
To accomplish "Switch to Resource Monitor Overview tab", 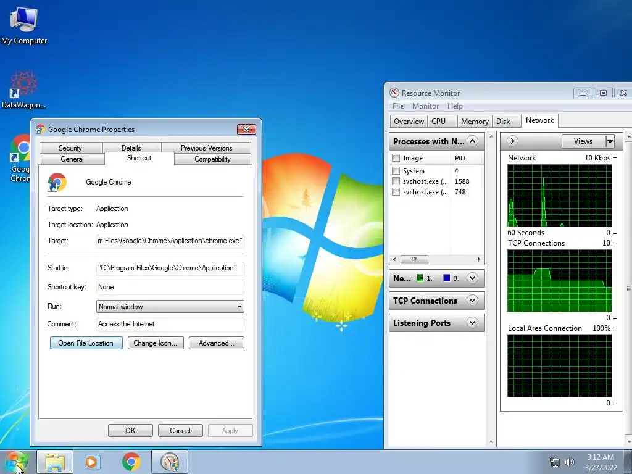I will (409, 122).
